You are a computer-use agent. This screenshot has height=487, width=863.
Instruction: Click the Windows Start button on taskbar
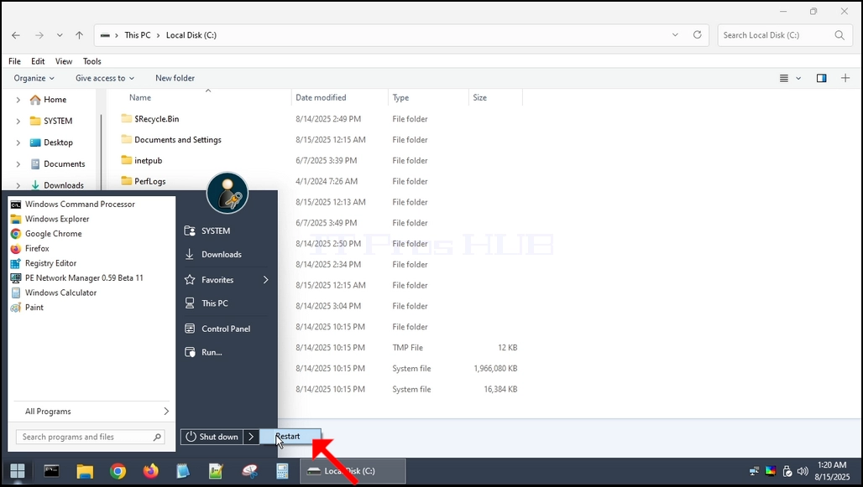click(x=18, y=471)
